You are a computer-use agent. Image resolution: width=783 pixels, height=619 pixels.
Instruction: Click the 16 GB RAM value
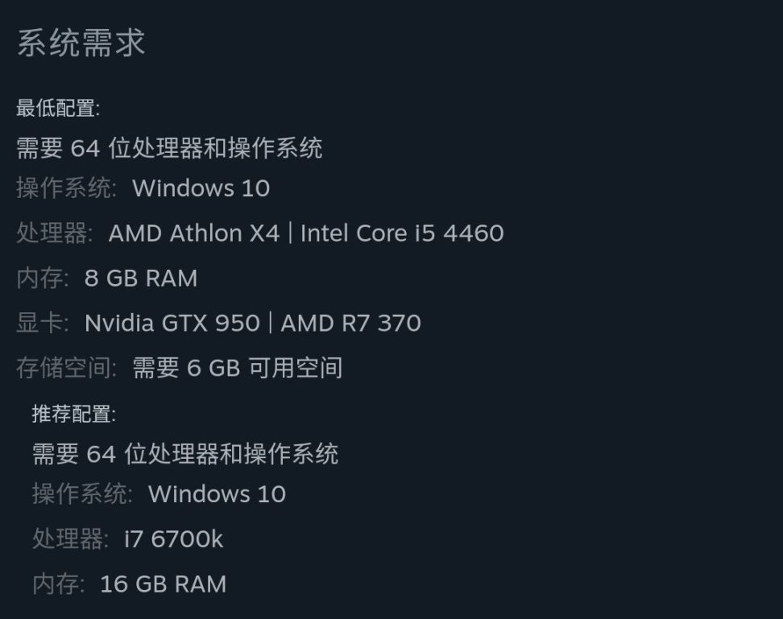163,584
